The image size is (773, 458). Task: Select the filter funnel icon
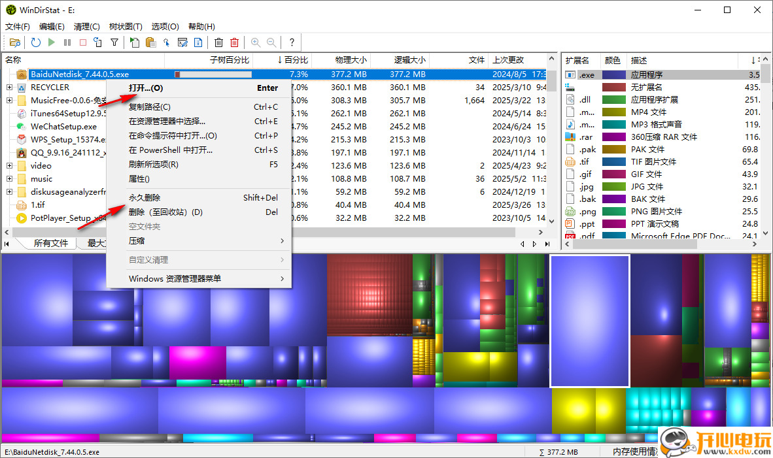click(x=114, y=42)
